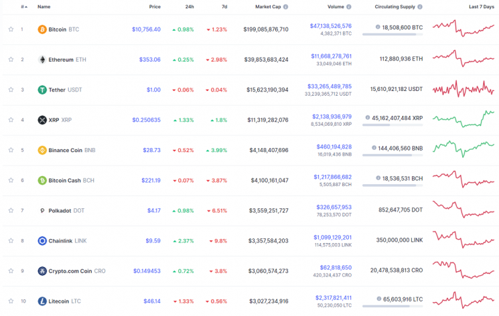Image resolution: width=499 pixels, height=316 pixels.
Task: Open the Ethereum ETH coin page
Action: click(67, 60)
